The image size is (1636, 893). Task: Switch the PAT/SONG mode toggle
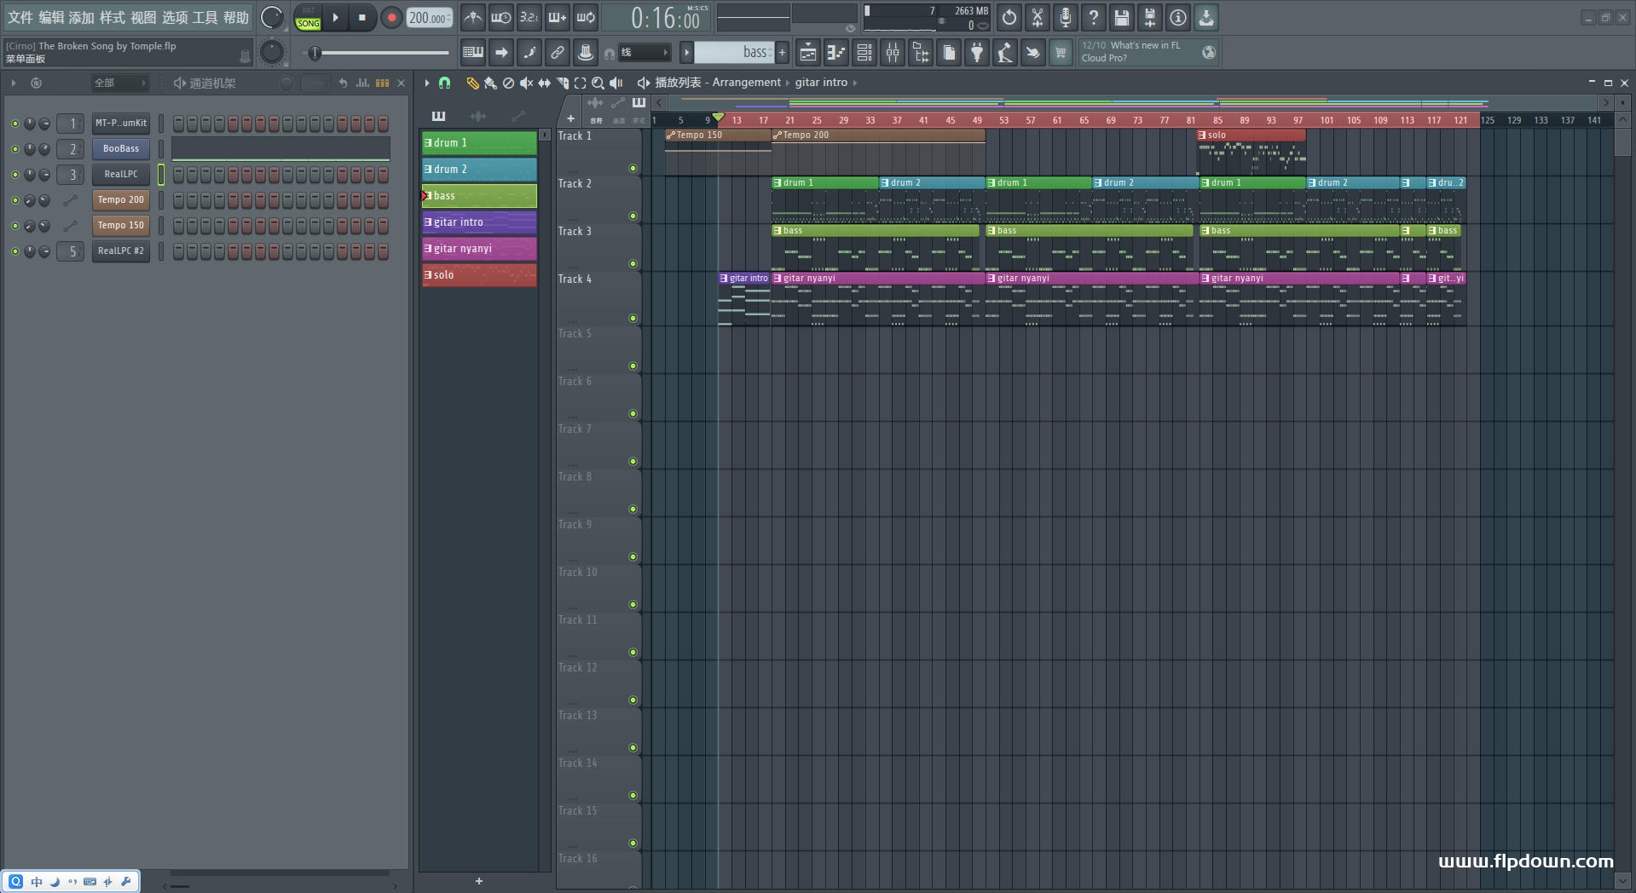308,18
